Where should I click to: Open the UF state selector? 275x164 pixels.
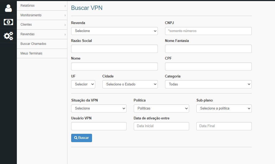pos(83,84)
